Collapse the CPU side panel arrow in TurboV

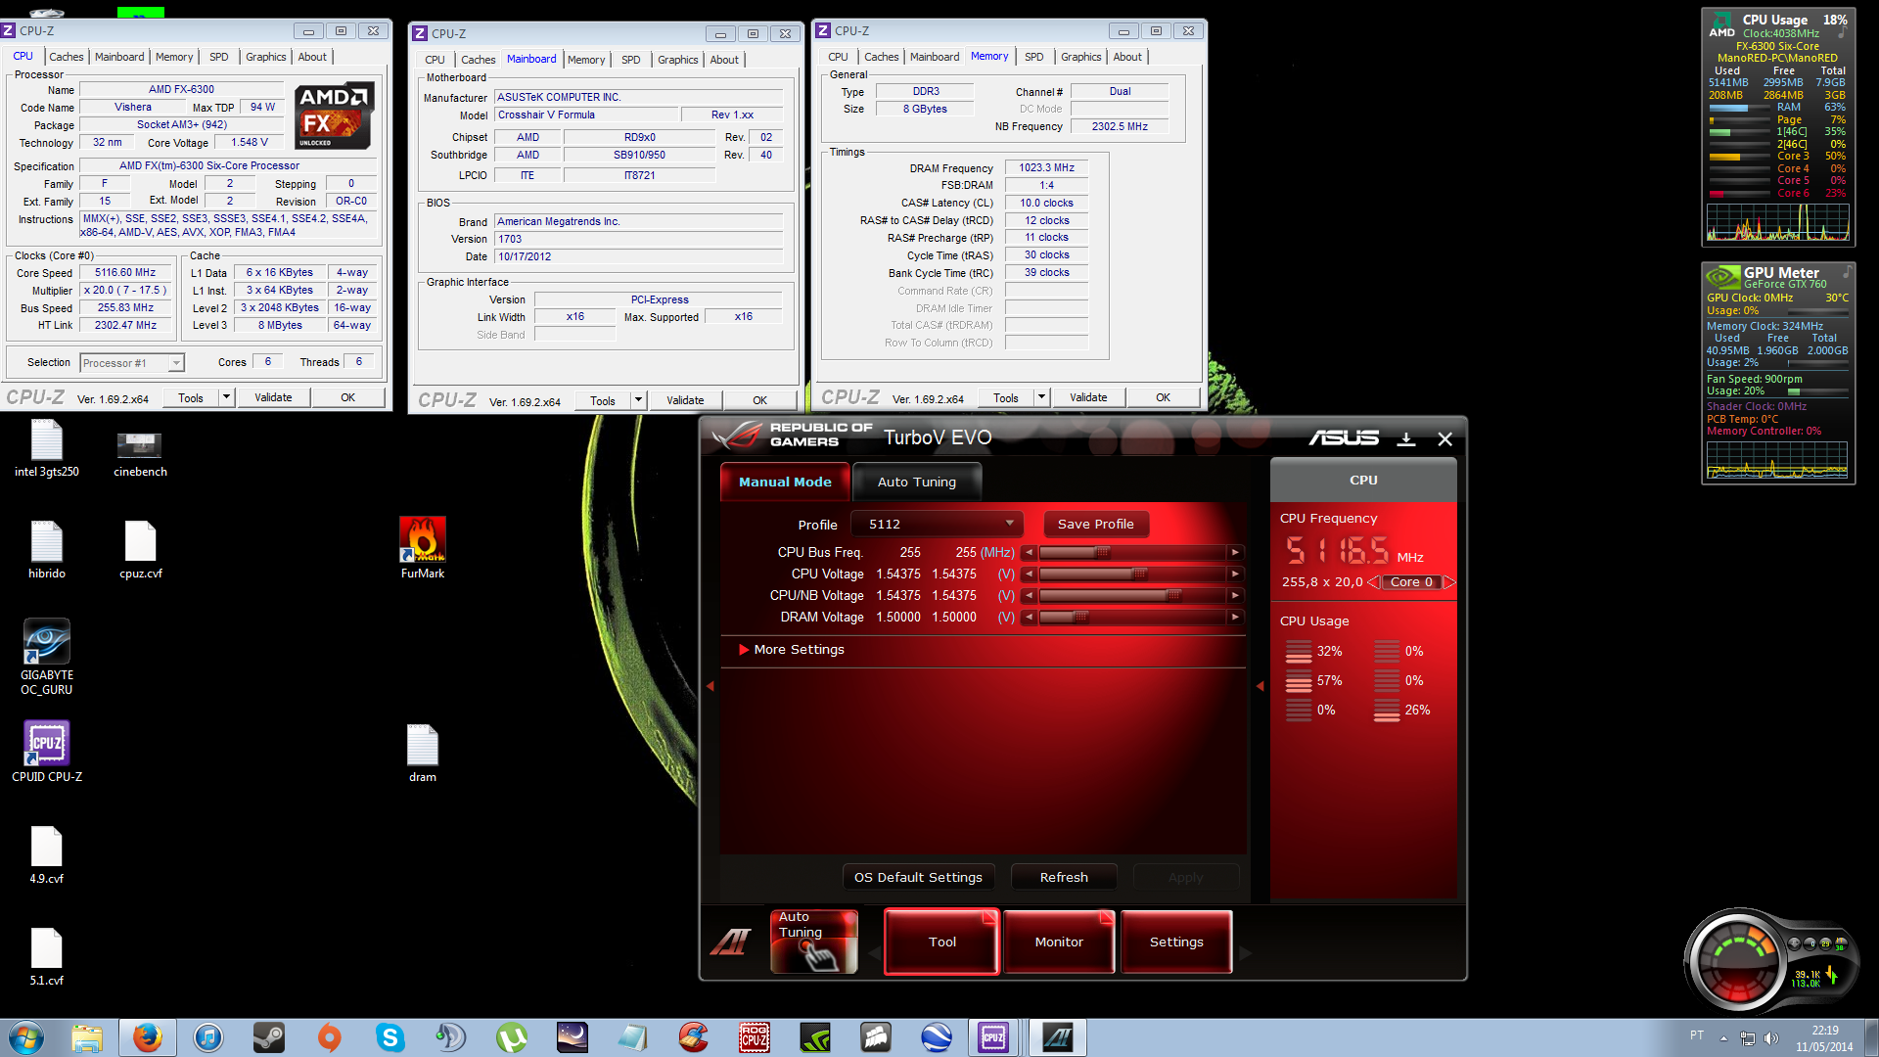(x=1260, y=686)
